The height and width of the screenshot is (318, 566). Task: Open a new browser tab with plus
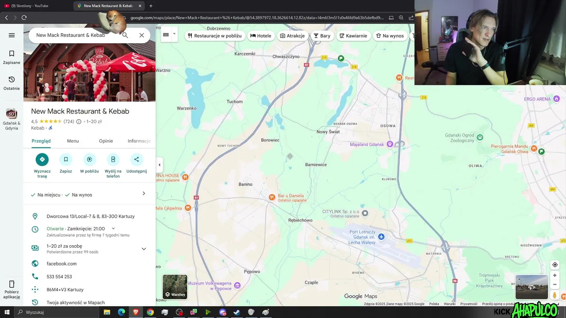151,6
